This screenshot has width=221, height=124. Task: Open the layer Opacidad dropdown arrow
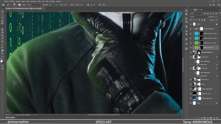(220, 17)
